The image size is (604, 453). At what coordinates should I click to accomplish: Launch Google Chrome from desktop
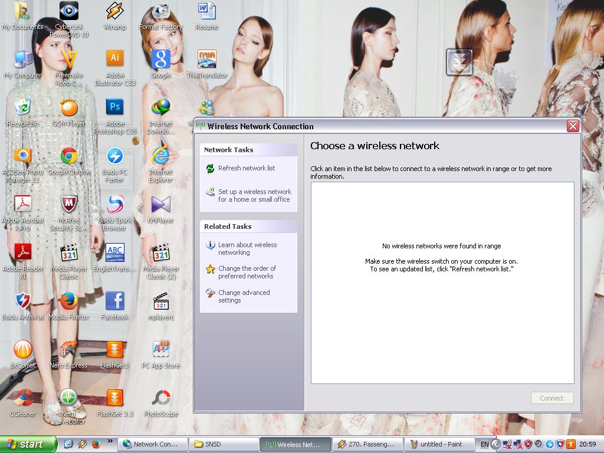coord(69,161)
